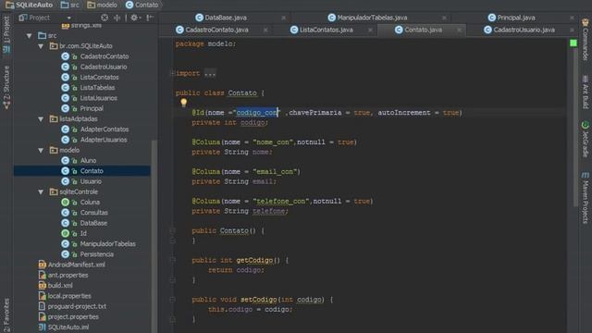Fold the setCodigo() method
The image size is (592, 333).
point(173,300)
